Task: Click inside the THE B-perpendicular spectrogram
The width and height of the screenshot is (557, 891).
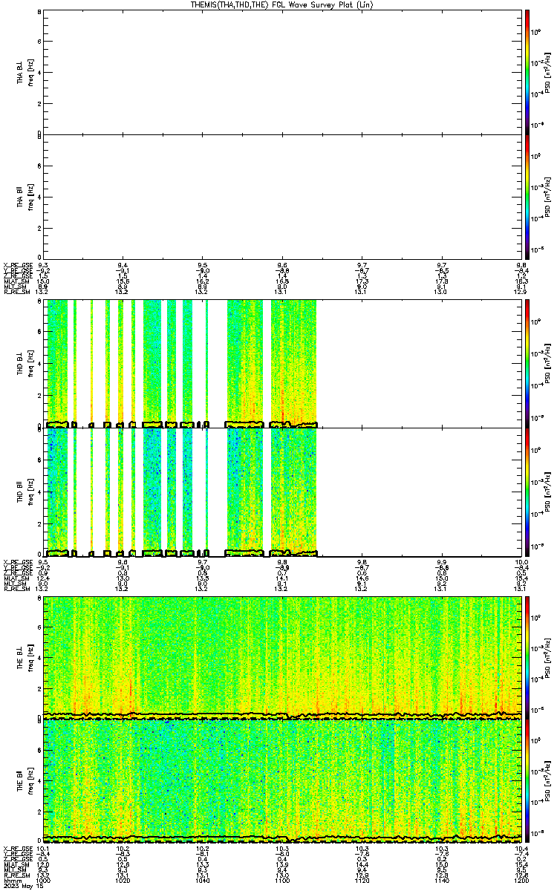Action: point(282,656)
